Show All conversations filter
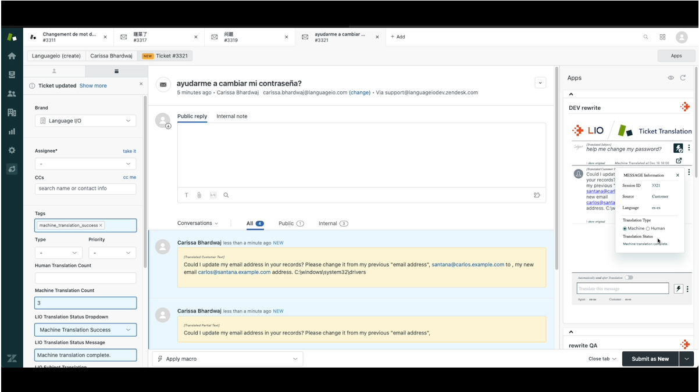 pyautogui.click(x=255, y=223)
